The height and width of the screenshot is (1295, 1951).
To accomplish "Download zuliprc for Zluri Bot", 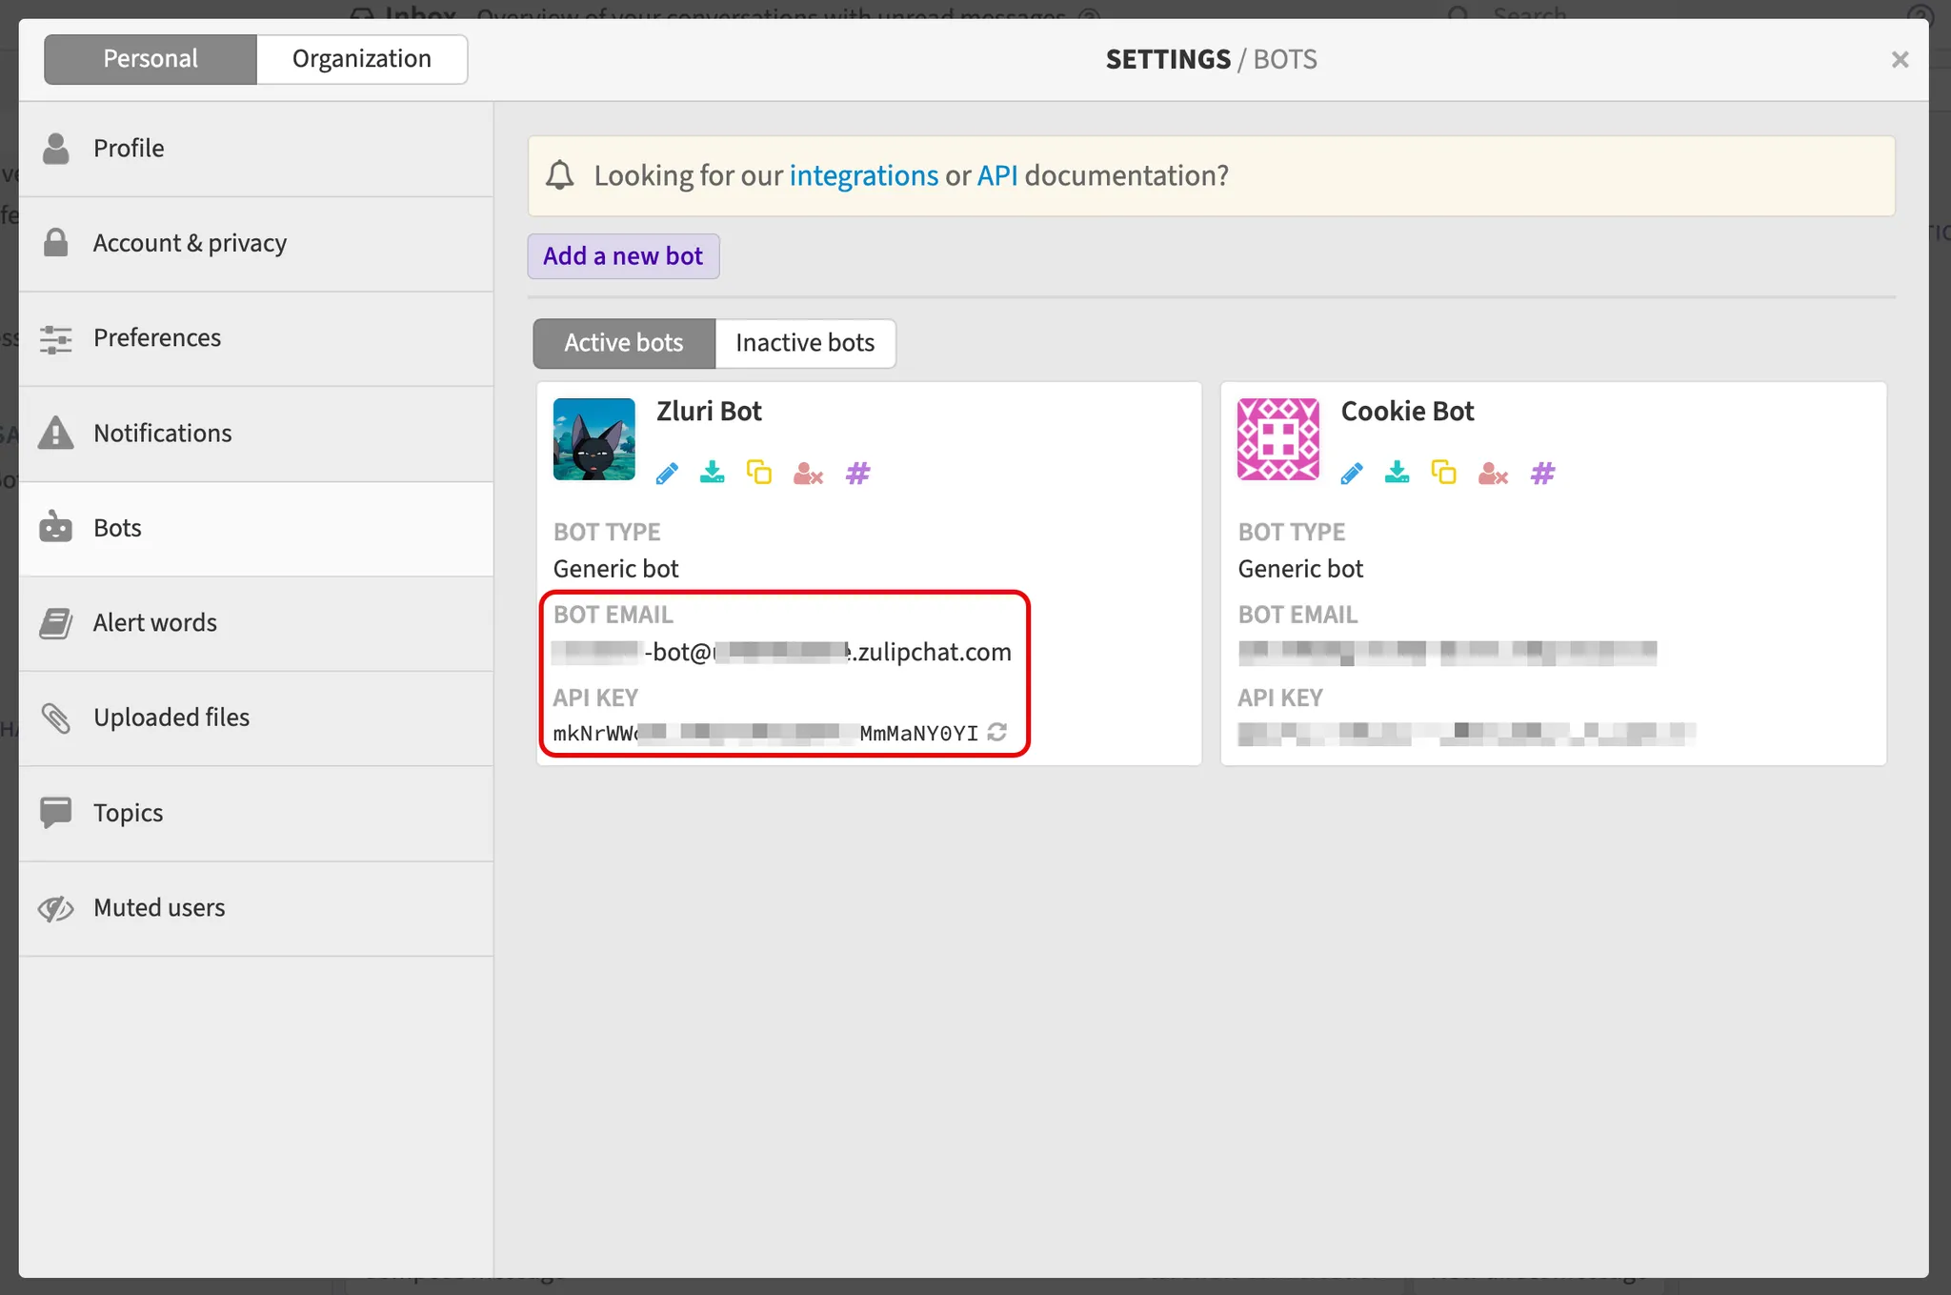I will (713, 473).
